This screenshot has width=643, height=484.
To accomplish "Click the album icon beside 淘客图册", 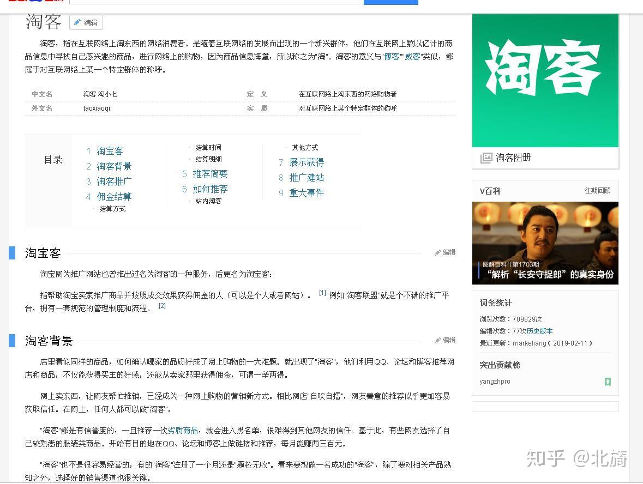I will 486,158.
